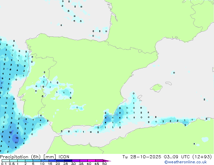Click the '12' precipitation value on the map

pos(17,138)
